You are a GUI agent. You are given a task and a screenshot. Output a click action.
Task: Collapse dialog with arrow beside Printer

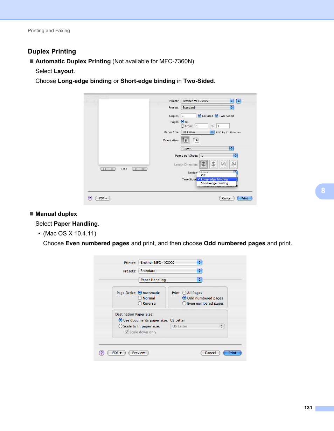coord(238,101)
